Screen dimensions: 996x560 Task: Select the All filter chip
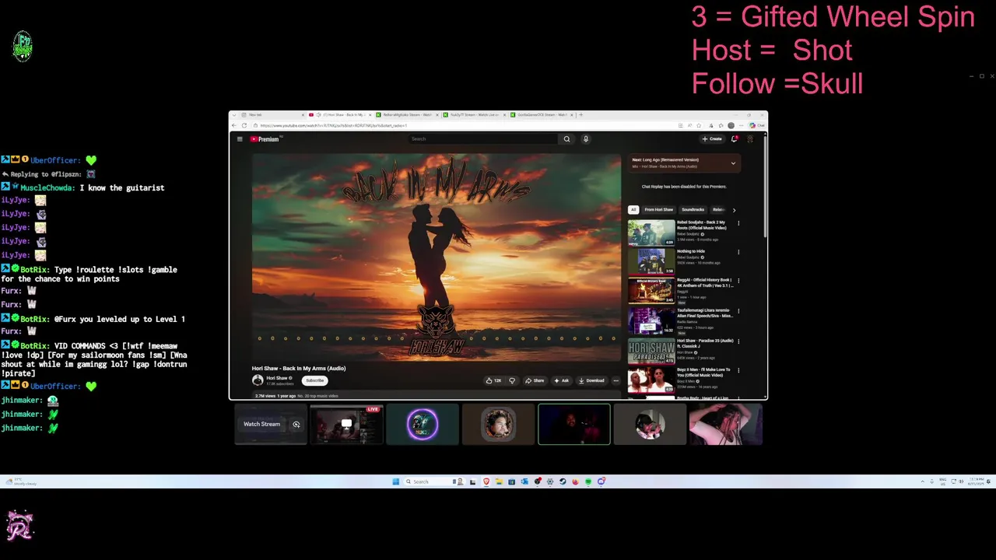[x=633, y=210]
